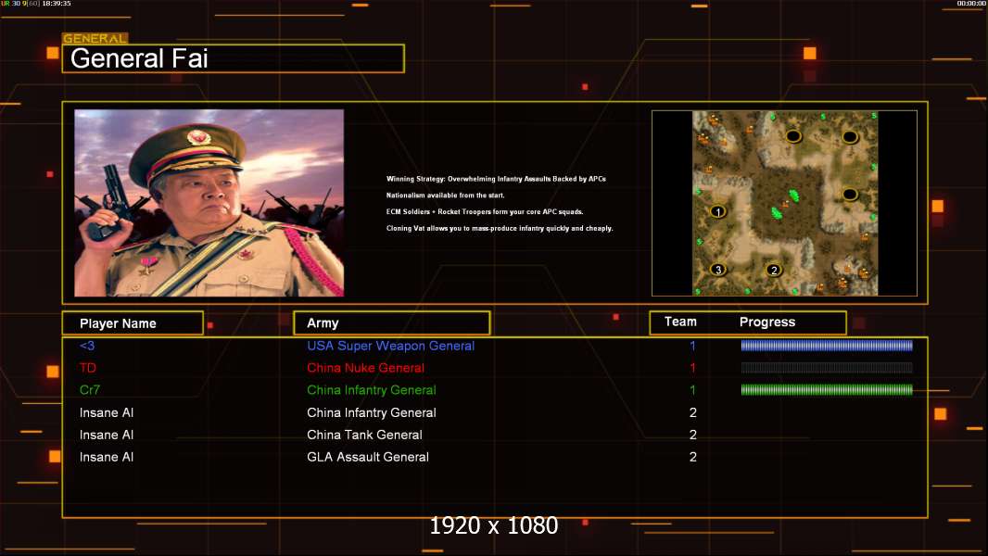Click the Progress column header label

pos(766,322)
